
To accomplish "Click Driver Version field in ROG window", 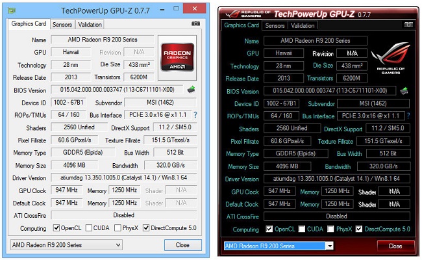I will [337, 179].
